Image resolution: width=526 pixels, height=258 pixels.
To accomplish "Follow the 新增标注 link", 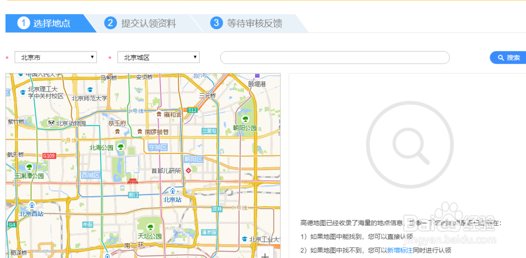I will coord(400,250).
